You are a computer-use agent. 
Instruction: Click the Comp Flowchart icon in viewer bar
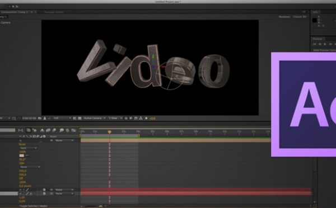tap(141, 118)
